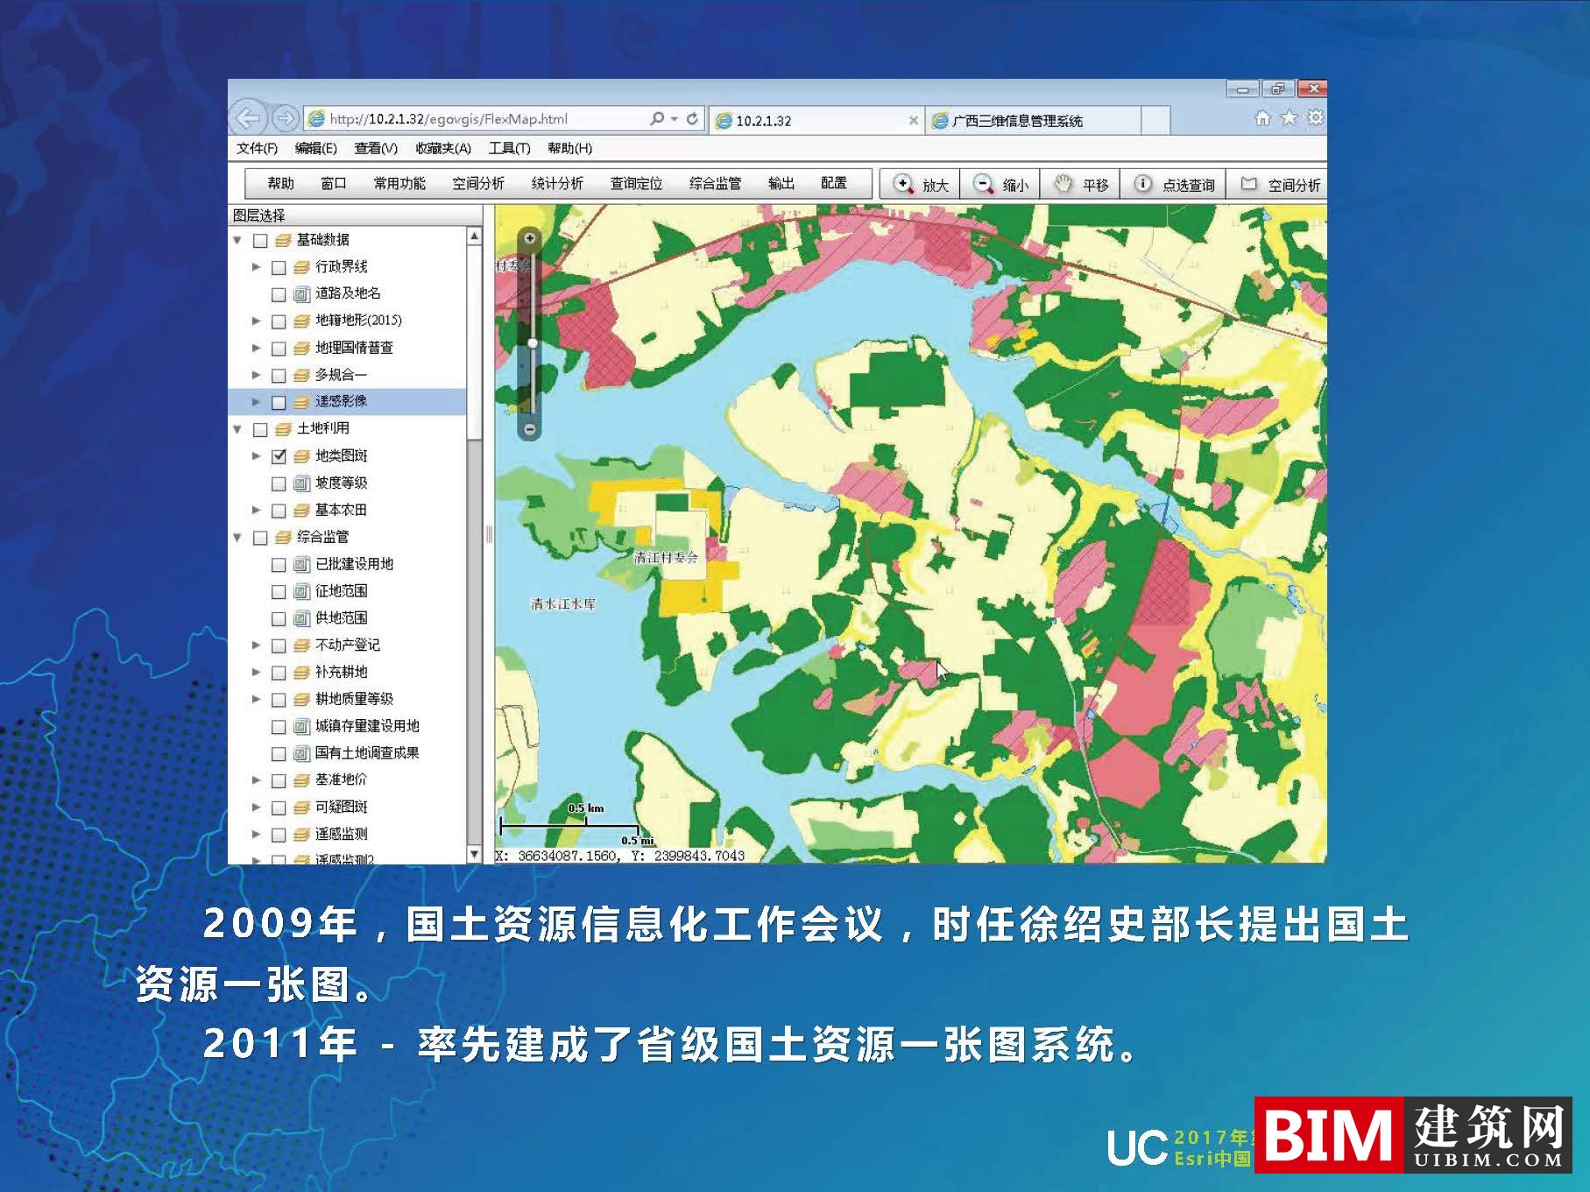The image size is (1590, 1192).
Task: Click the 统计分析 toolbar button
Action: point(555,183)
